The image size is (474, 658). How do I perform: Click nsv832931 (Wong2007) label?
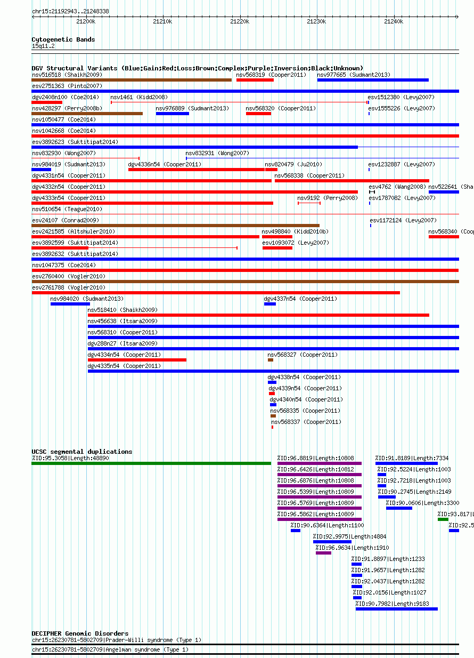[217, 154]
